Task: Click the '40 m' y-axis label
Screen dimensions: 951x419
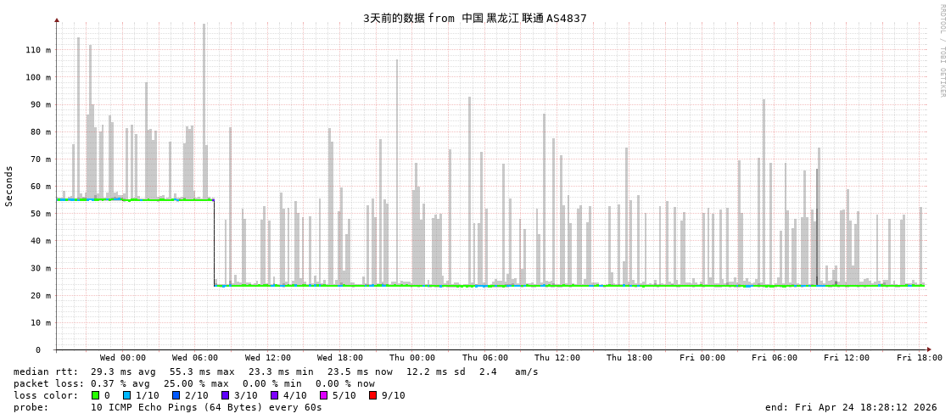Action: click(x=42, y=241)
